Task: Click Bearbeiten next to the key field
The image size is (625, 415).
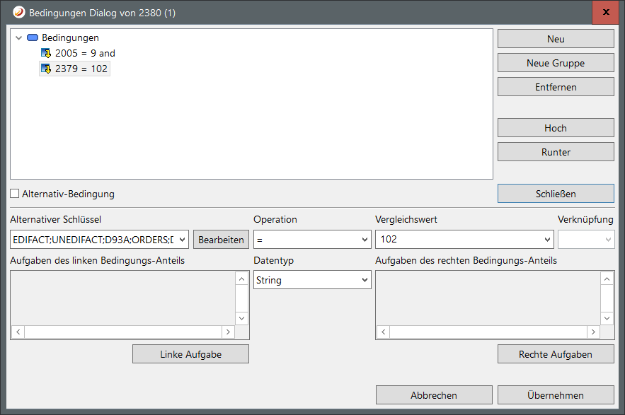Action: tap(221, 240)
